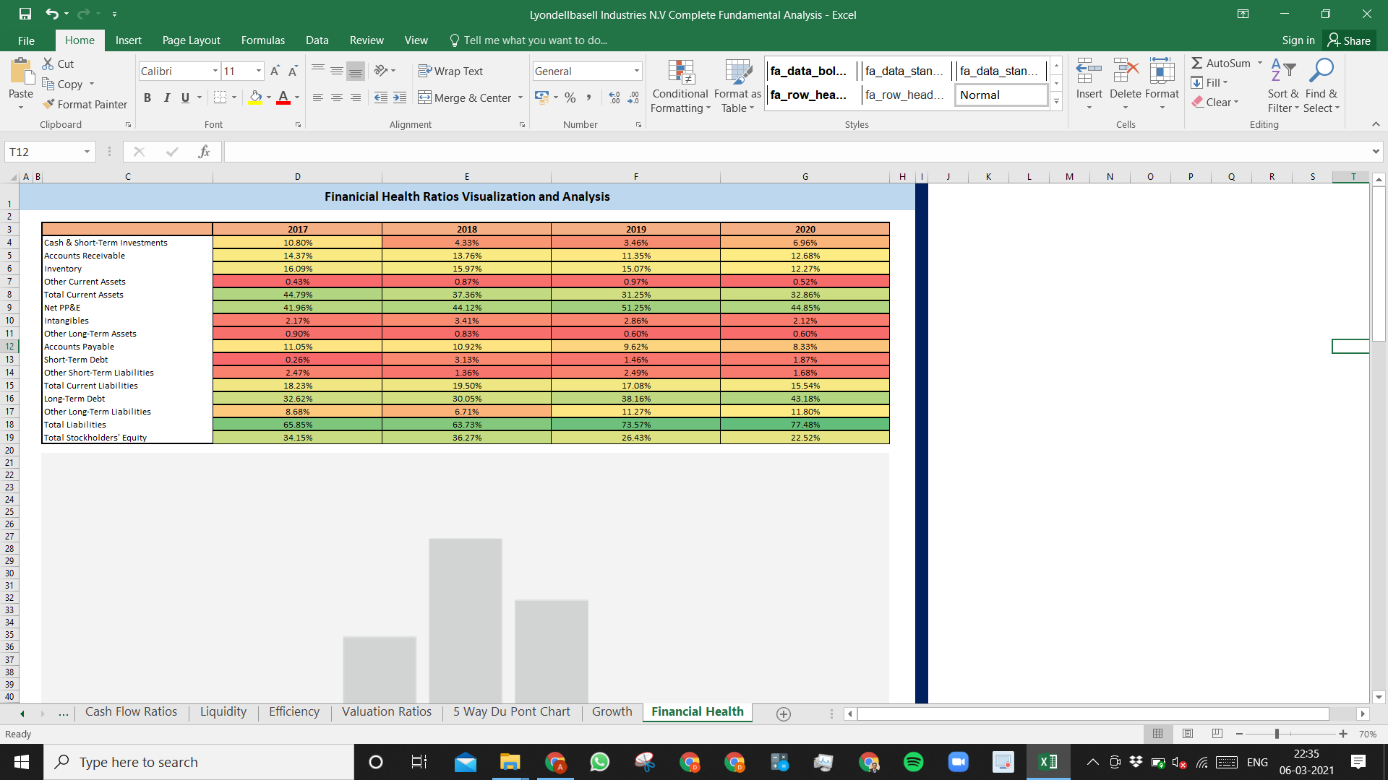
Task: Click the Increase Decimal icon
Action: click(614, 97)
